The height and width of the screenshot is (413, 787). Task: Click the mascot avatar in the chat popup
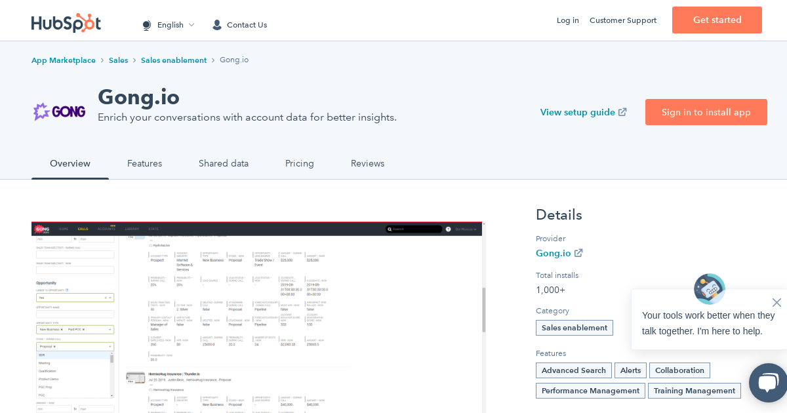click(x=709, y=288)
